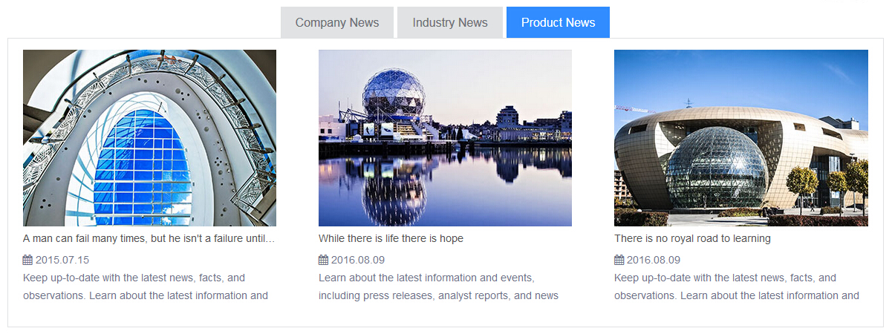Read 'There is no royal road to learning'
The width and height of the screenshot is (892, 334).
click(x=692, y=238)
